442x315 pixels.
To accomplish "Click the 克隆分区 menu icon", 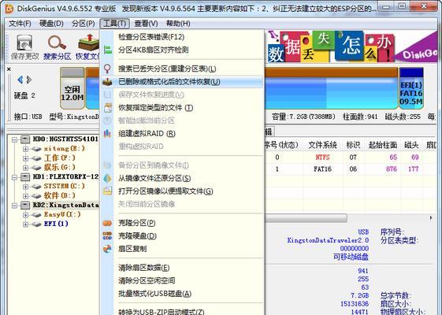I will click(x=107, y=223).
